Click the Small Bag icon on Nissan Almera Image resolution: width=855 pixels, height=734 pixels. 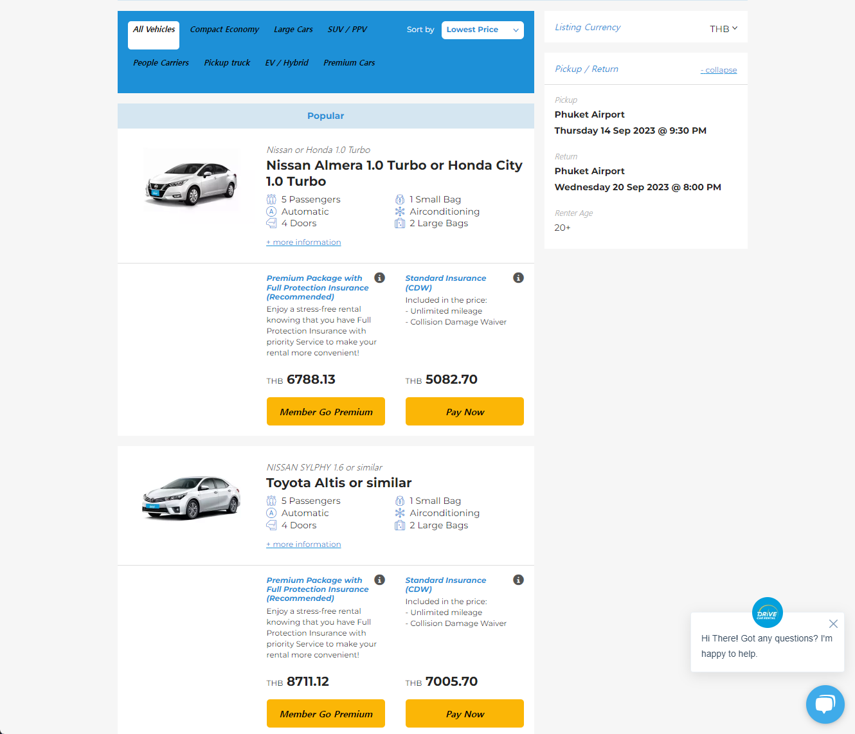tap(400, 199)
